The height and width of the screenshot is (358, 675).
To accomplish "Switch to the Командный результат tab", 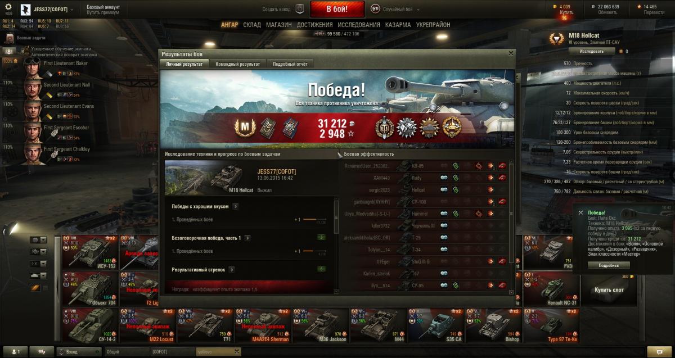I will (237, 64).
